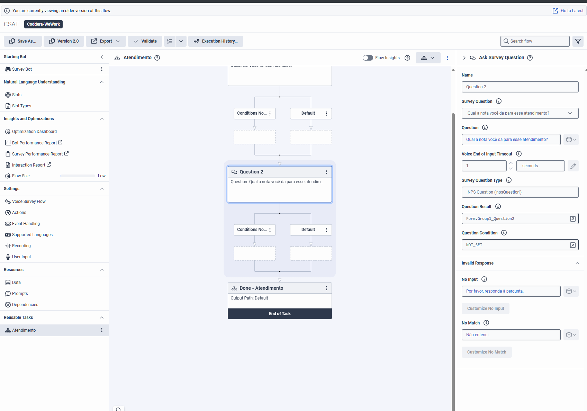Collapse the Settings section

pos(102,189)
